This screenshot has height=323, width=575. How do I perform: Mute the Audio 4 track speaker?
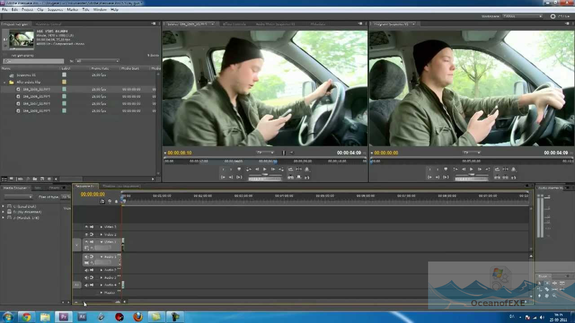86,285
